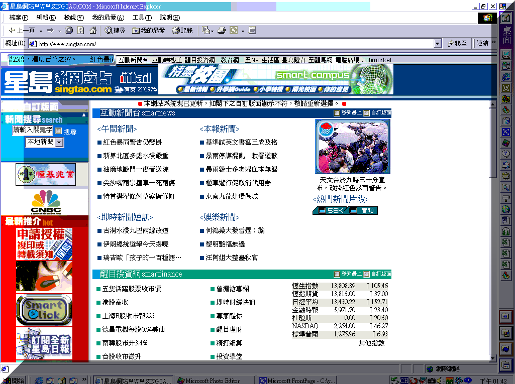Collapse the 新聞搜尋 search panel arrow
Viewport: 515px width, 384px height.
pos(84,115)
